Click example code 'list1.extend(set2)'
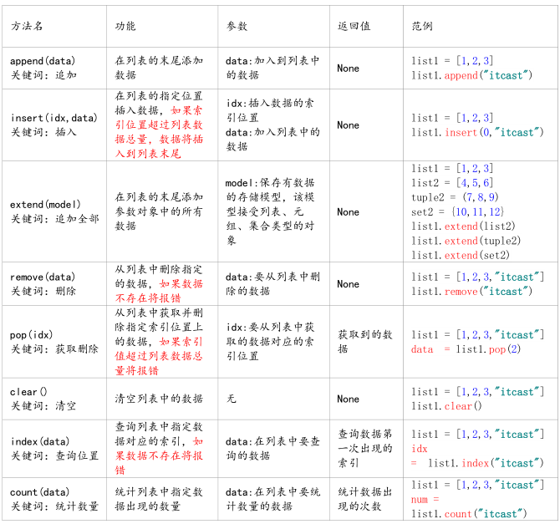Viewport: 560px width, 524px height. 461,255
